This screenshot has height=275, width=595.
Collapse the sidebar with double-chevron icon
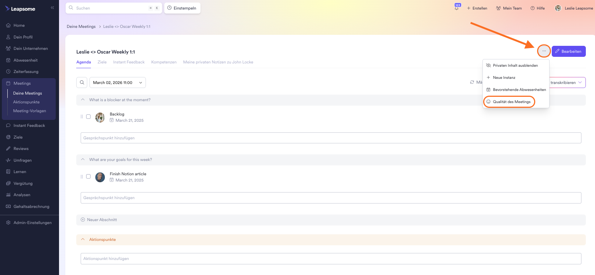point(52,8)
